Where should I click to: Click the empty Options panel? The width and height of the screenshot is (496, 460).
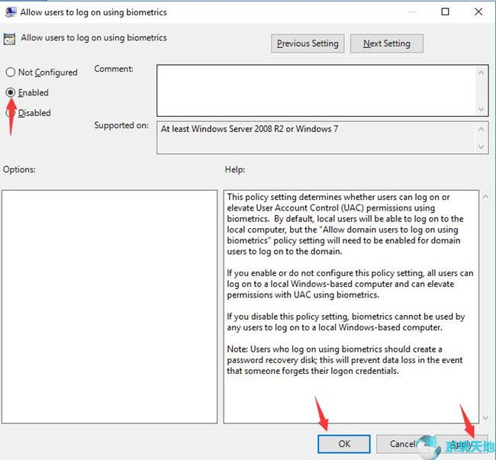[x=110, y=307]
